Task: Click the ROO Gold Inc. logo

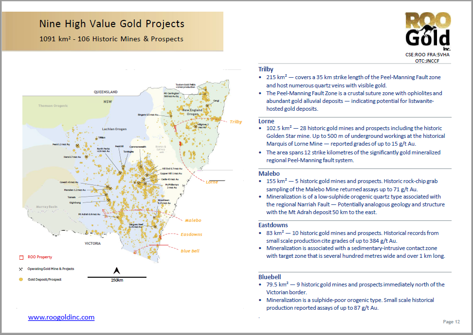Action: pos(428,32)
